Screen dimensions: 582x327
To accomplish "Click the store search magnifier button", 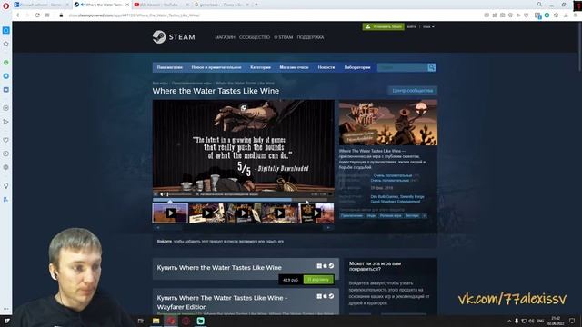I will [431, 67].
